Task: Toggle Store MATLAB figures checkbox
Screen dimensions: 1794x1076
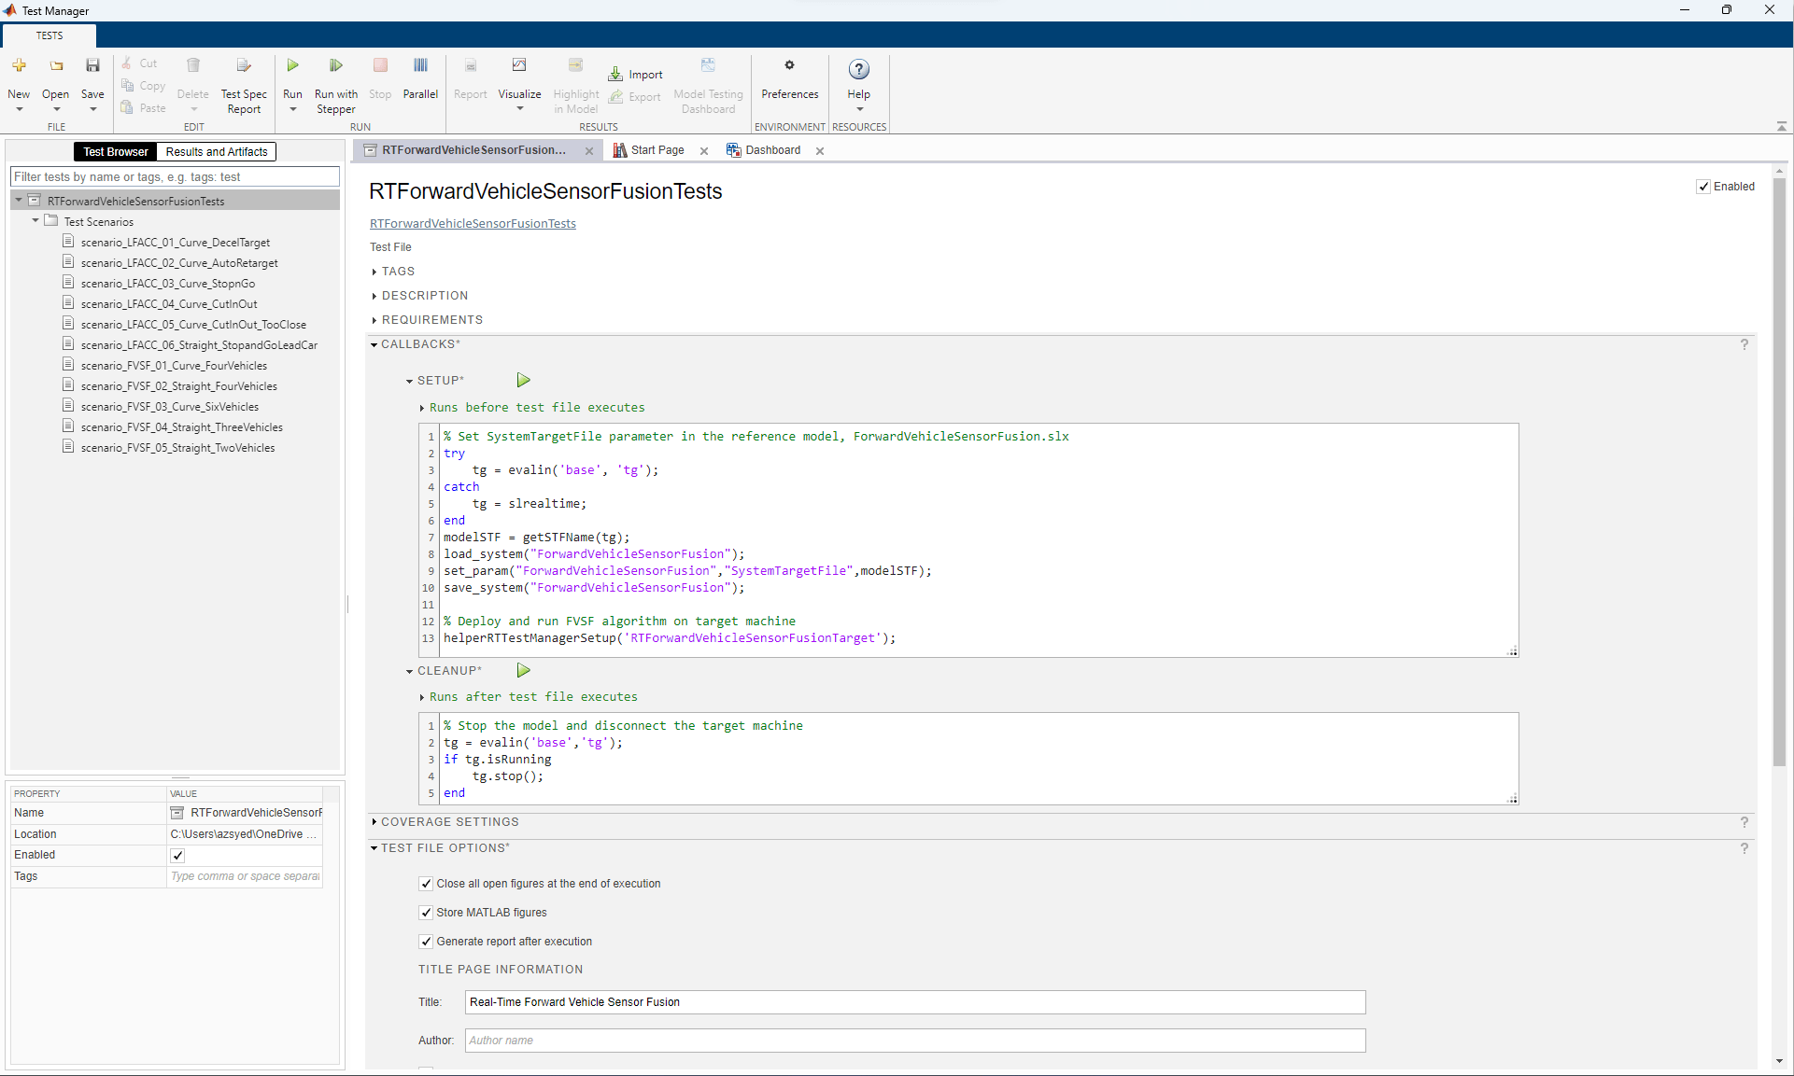Action: (426, 913)
